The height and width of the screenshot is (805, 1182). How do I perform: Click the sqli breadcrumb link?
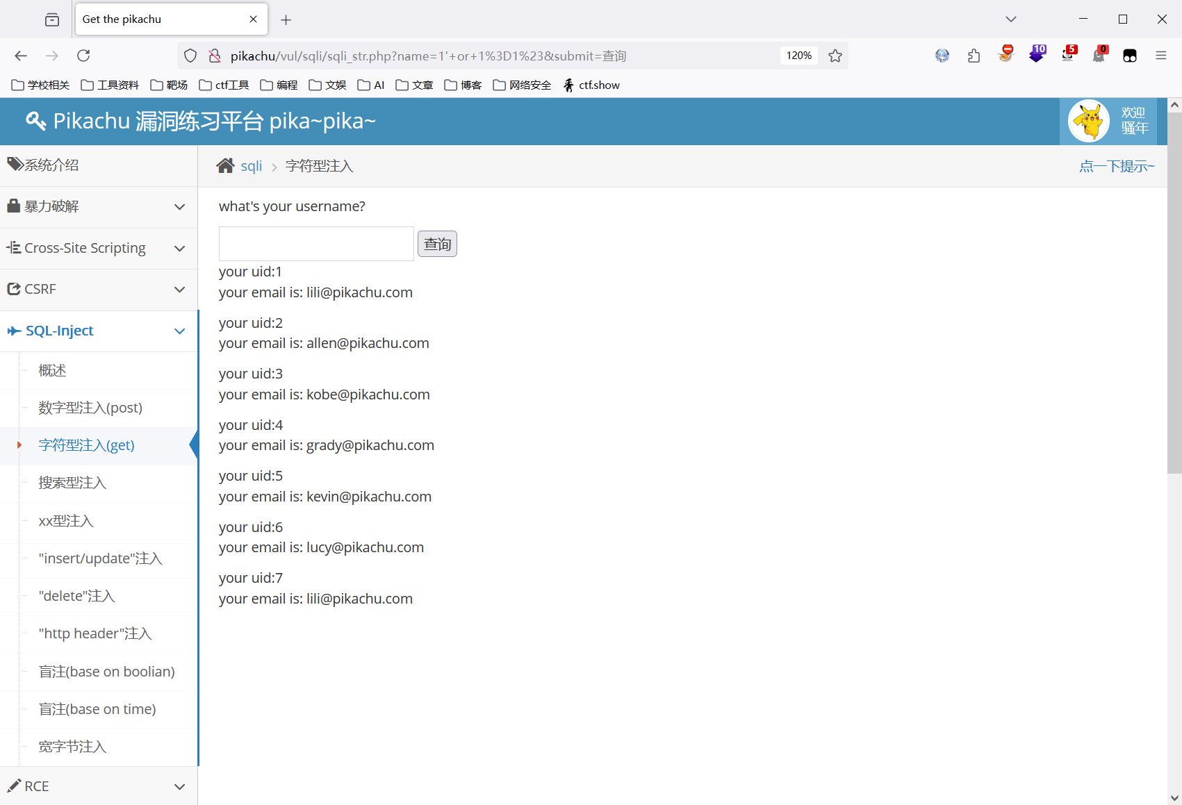click(x=251, y=166)
